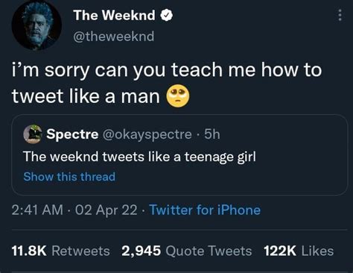Click The Weeknd's profile picture
Screen dimensions: 353x273
tap(36, 25)
